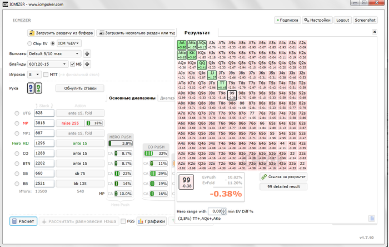This screenshot has height=247, width=389.
Task: Open Настройки settings
Action: tap(317, 20)
